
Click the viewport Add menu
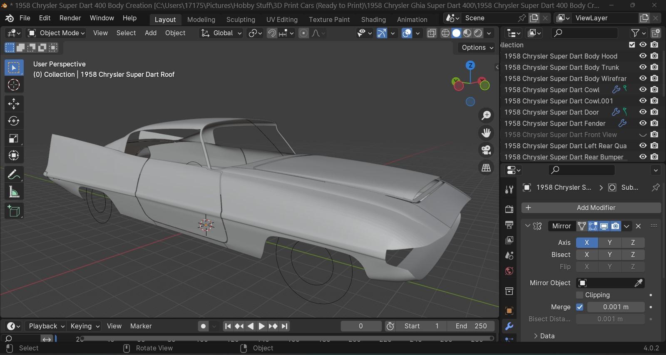point(151,33)
